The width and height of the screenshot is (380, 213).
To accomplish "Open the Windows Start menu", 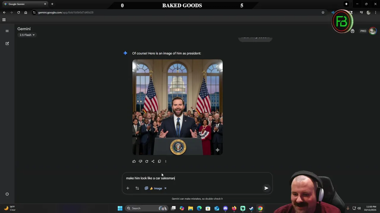I will click(120, 208).
